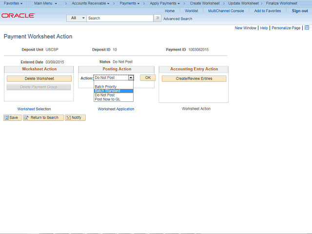Viewport: 312px width, 234px height.
Task: Open the Main Menu dropdown
Action: [x=45, y=3]
